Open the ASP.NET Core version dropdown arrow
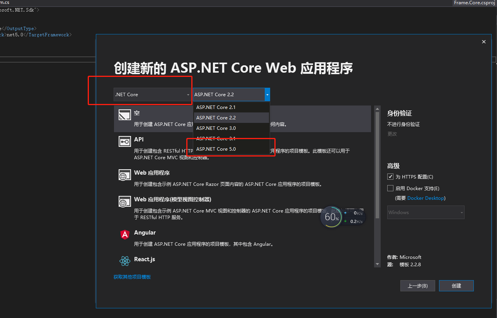The height and width of the screenshot is (318, 497). 267,94
